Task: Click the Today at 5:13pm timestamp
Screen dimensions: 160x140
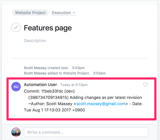Action: [x=74, y=85]
